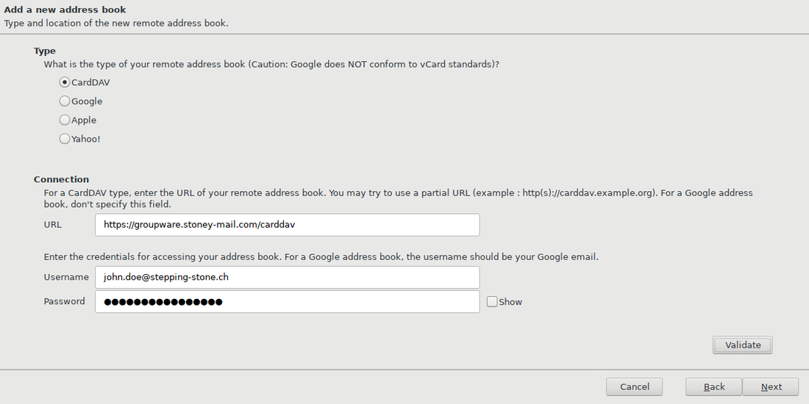Click the 'Add a new address book' title

[65, 10]
